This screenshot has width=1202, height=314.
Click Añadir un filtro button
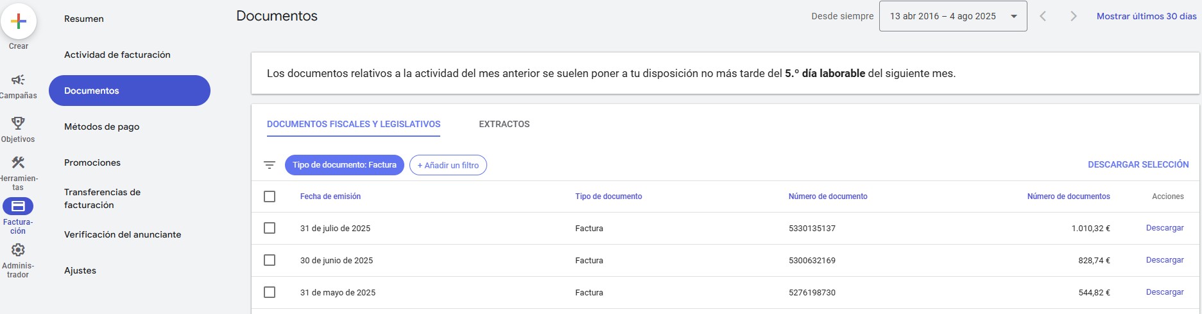[448, 165]
